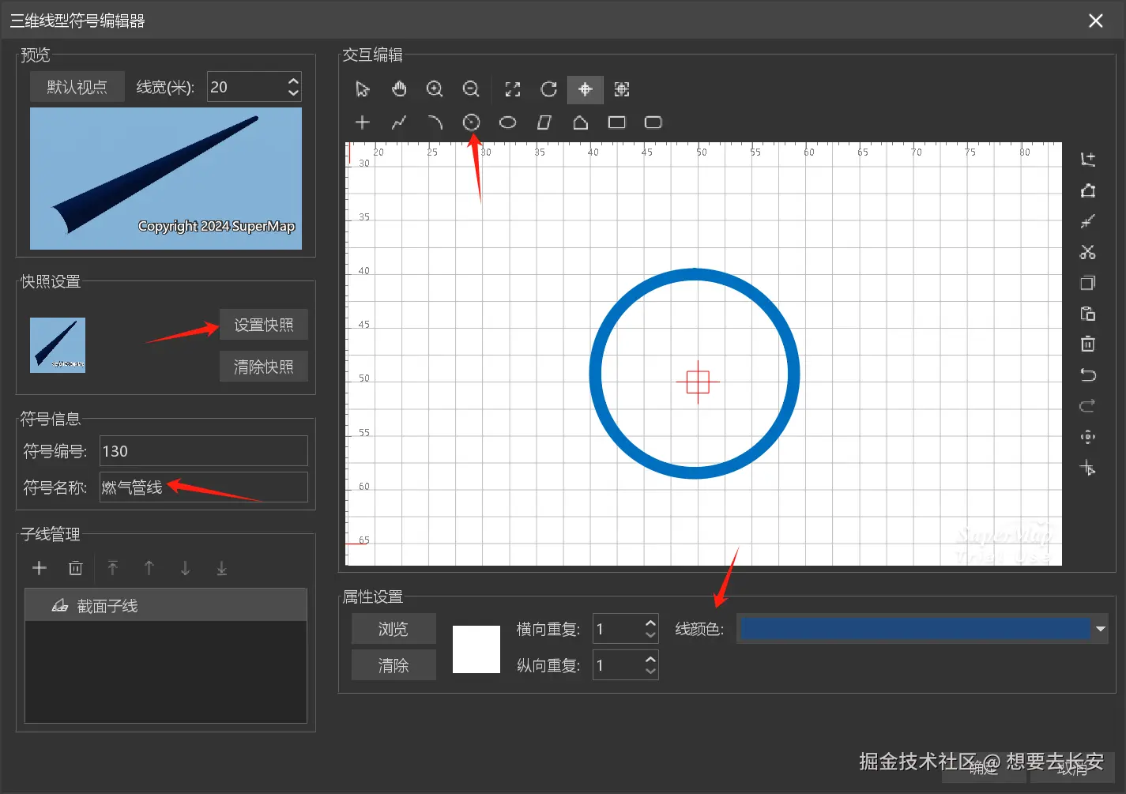Click the 默认视点 button
Image resolution: width=1126 pixels, height=794 pixels.
[77, 87]
